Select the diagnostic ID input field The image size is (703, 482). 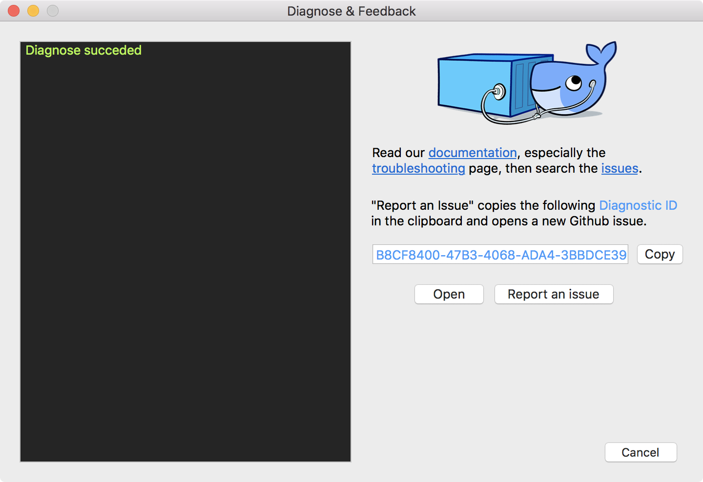(500, 254)
